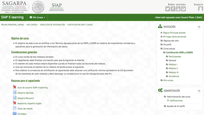Open Página Principal (home) in navigation
Viewport: 204px width, 115px height.
tap(174, 33)
